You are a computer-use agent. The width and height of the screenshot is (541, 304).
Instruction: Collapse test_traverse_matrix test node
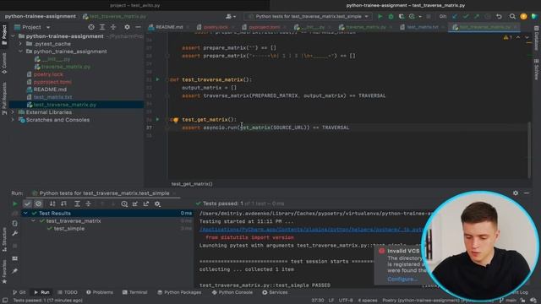[34, 221]
